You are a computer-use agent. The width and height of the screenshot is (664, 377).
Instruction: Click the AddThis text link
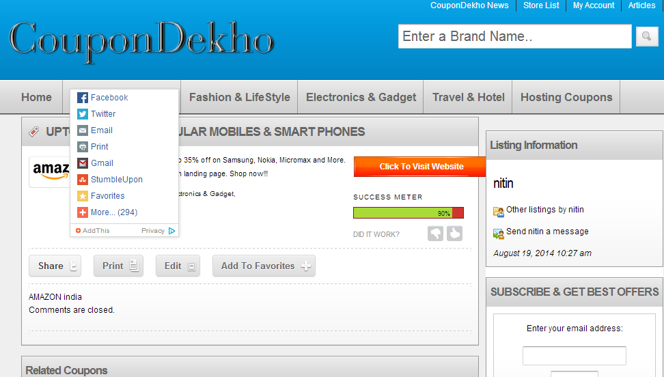(96, 231)
